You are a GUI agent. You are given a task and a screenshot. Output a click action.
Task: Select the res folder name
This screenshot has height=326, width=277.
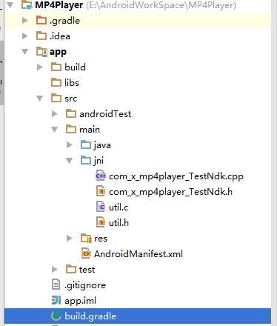pyautogui.click(x=101, y=239)
